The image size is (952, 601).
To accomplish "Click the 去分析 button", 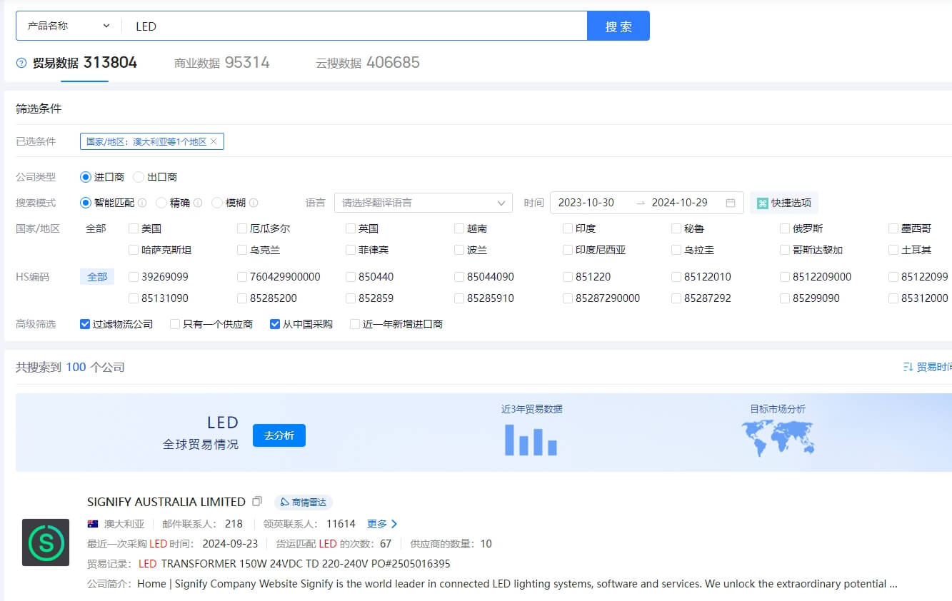I will click(x=279, y=435).
